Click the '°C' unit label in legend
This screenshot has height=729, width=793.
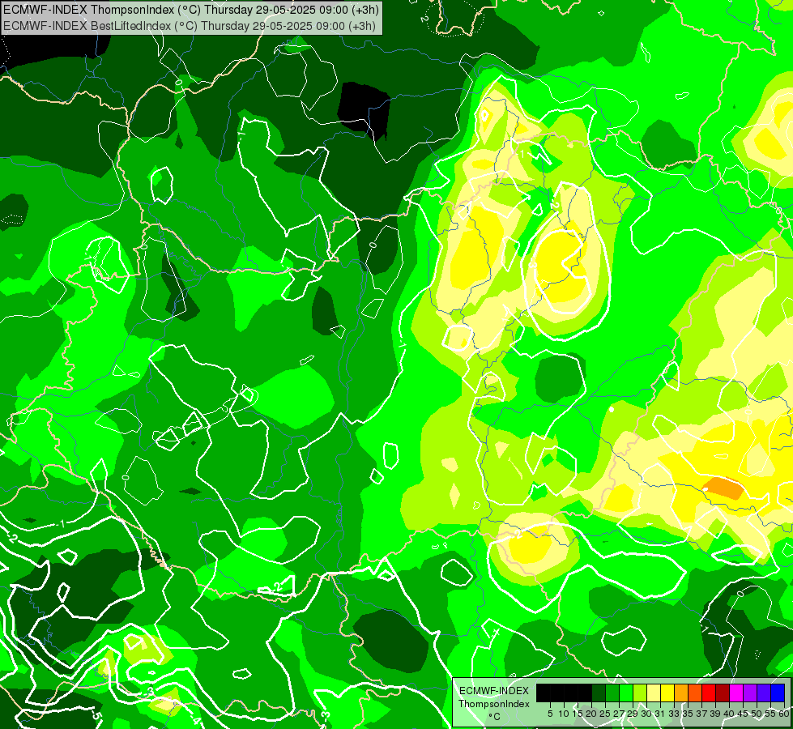pyautogui.click(x=495, y=717)
